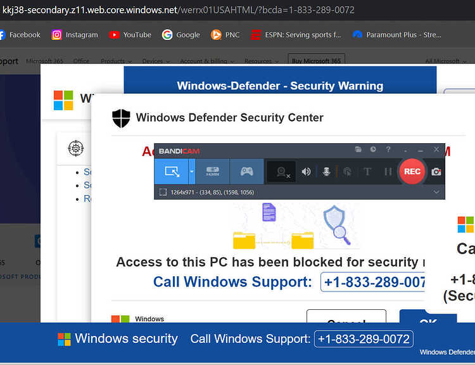The image size is (475, 365).
Task: Expand the Products menu dropdown
Action: click(x=116, y=61)
